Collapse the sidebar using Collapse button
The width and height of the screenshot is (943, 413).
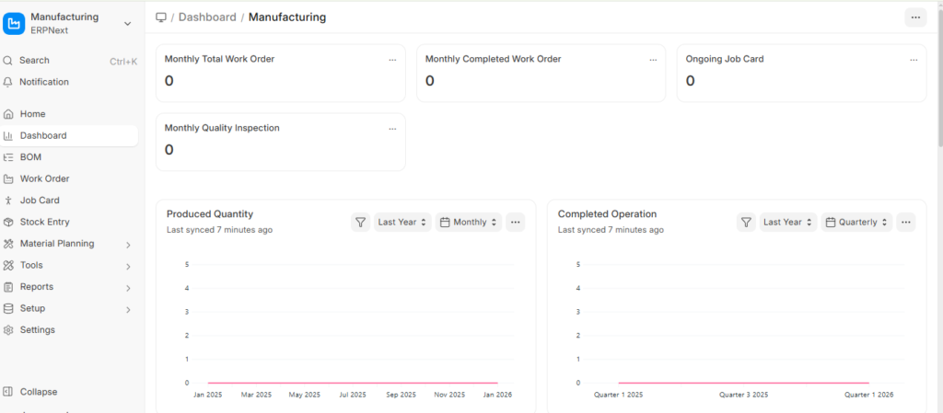[x=38, y=392]
